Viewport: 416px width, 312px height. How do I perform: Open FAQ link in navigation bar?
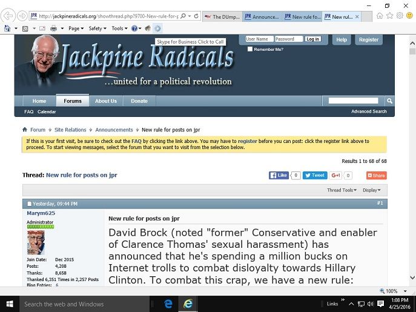29,112
